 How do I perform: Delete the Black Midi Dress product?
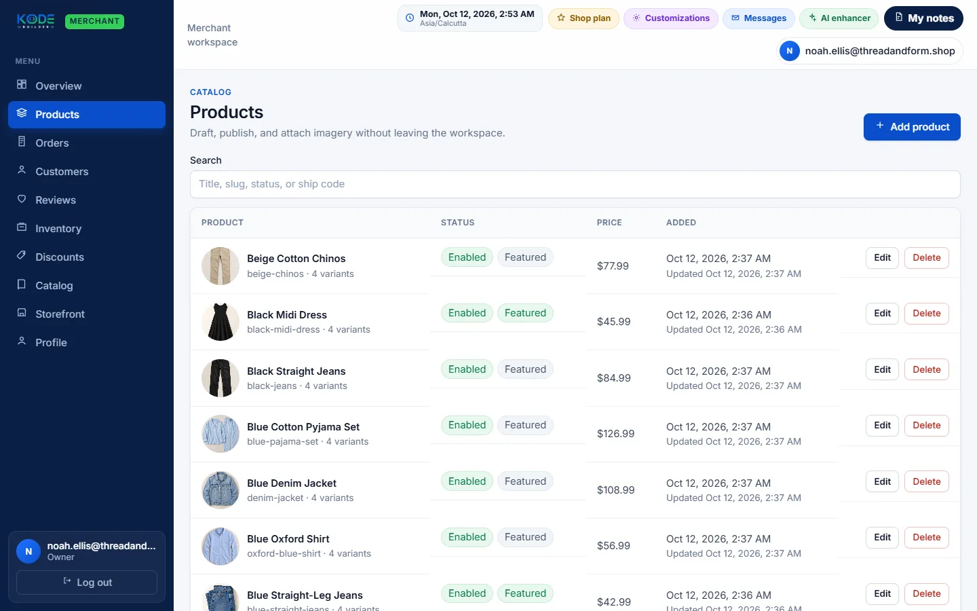point(927,313)
